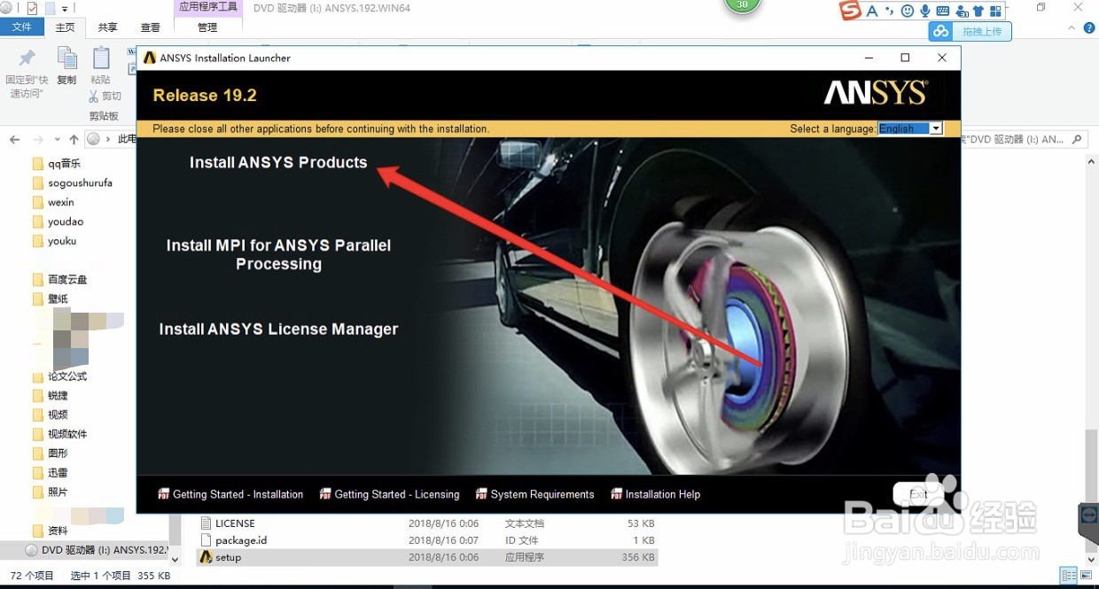
Task: Open Getting Started - Licensing PDF
Action: pyautogui.click(x=389, y=494)
